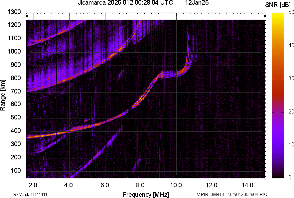
Task: Click the y-axis tick label '100'
Action: pos(16,170)
